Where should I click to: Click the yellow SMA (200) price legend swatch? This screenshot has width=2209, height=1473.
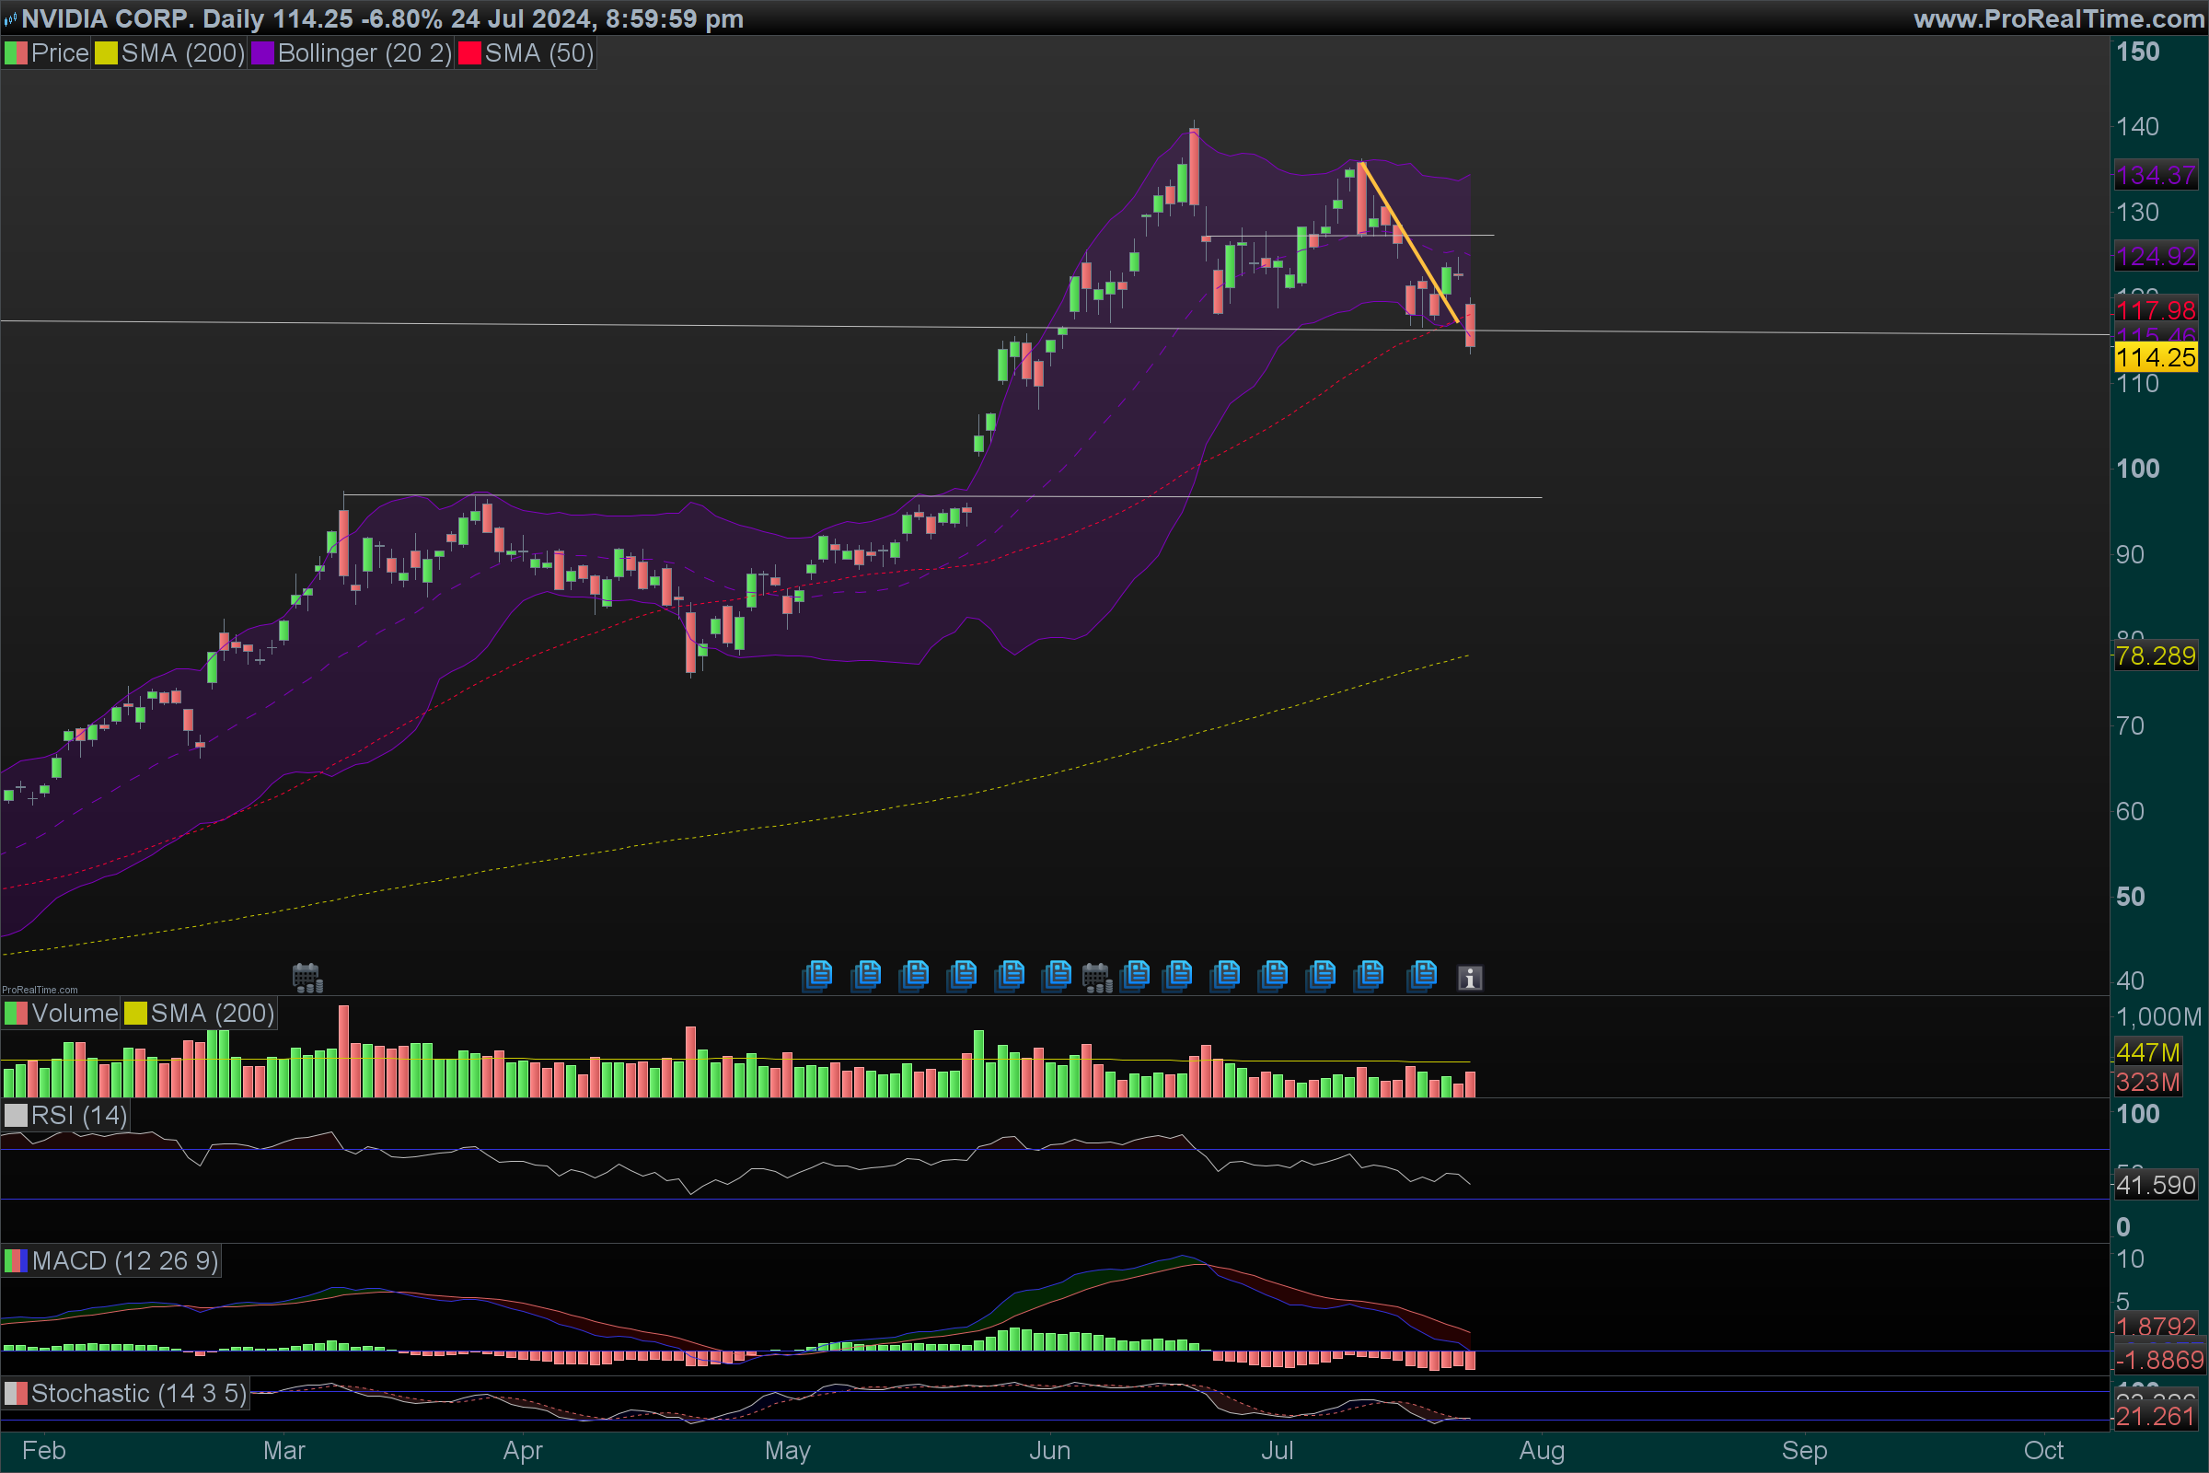point(106,53)
